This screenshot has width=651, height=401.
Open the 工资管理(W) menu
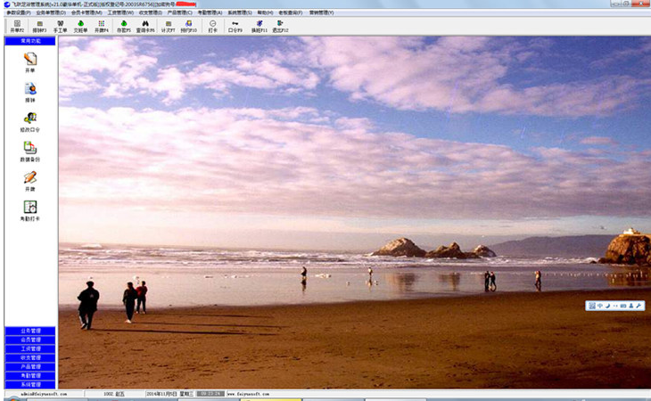(x=120, y=12)
